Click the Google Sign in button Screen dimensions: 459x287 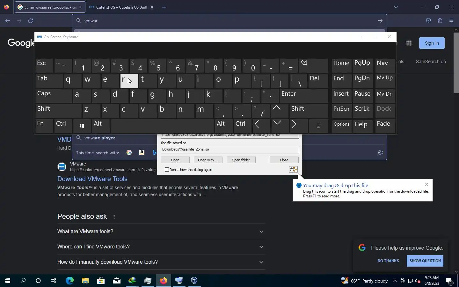click(432, 43)
